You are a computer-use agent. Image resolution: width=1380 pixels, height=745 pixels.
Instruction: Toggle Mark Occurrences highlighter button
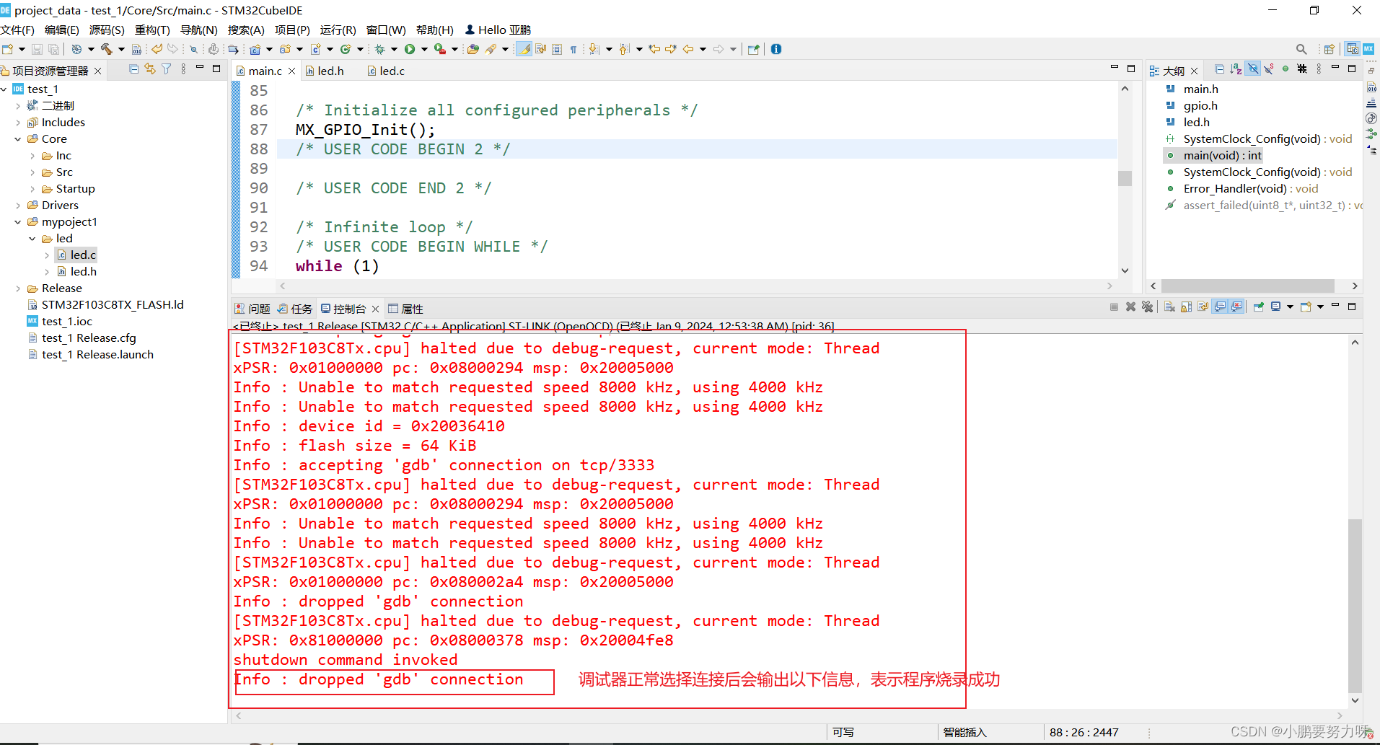[x=524, y=49]
